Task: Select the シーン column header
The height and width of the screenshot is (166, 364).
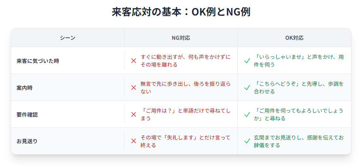Action: 68,38
